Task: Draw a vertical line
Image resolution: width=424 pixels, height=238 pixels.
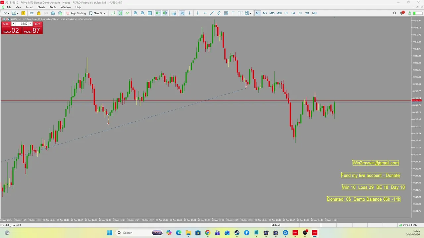Action: point(198,13)
